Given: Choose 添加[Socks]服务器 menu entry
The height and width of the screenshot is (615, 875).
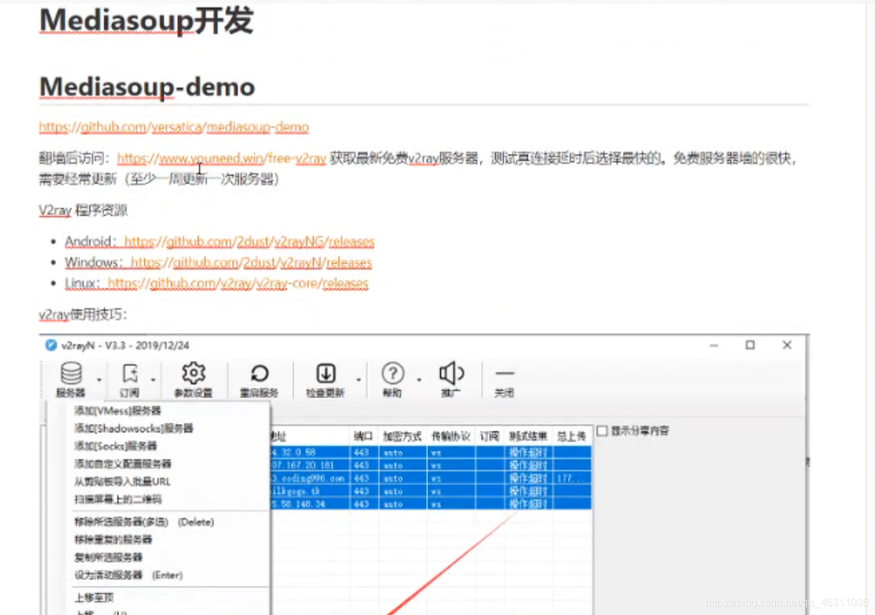Looking at the screenshot, I should (x=116, y=446).
